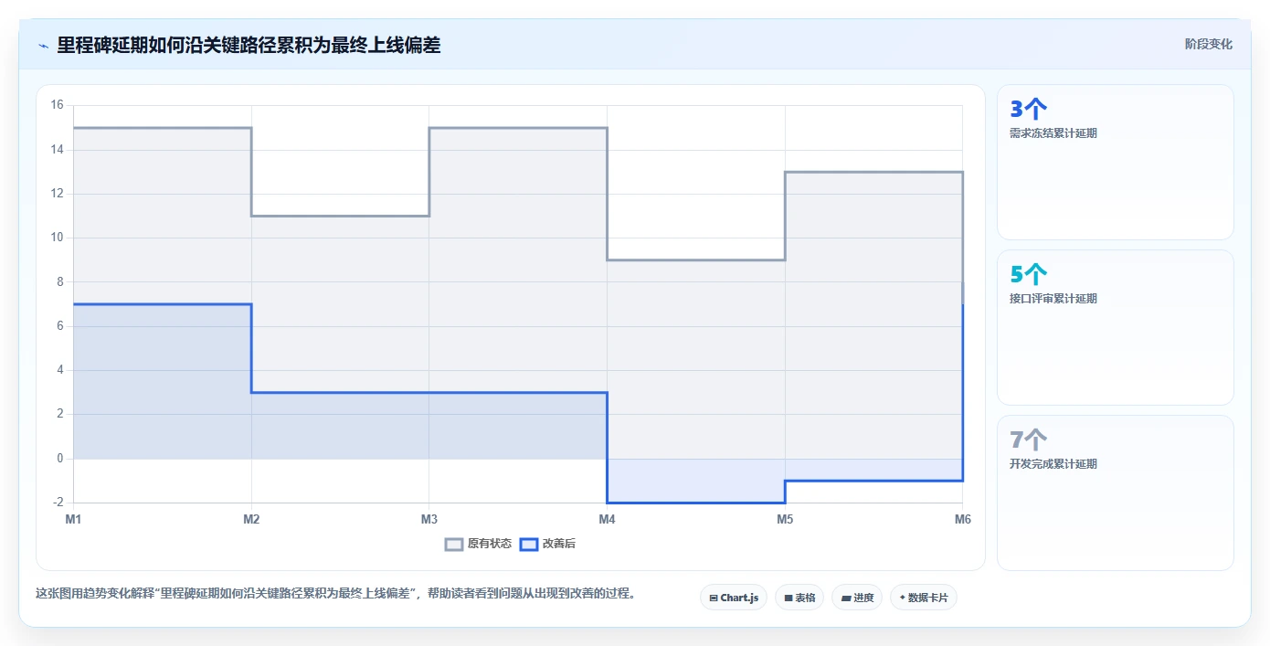Click the M5 x-axis label

coord(785,519)
